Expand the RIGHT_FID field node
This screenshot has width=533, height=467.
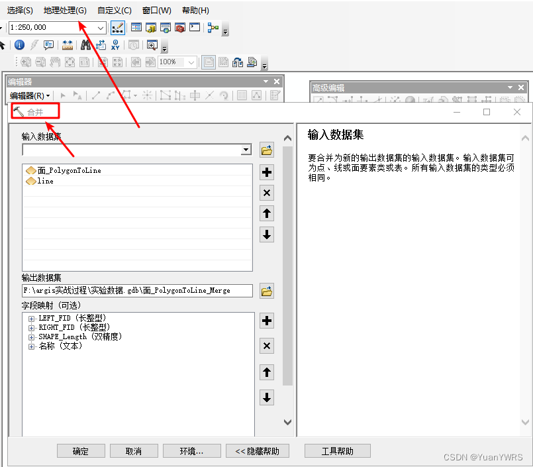[31, 328]
